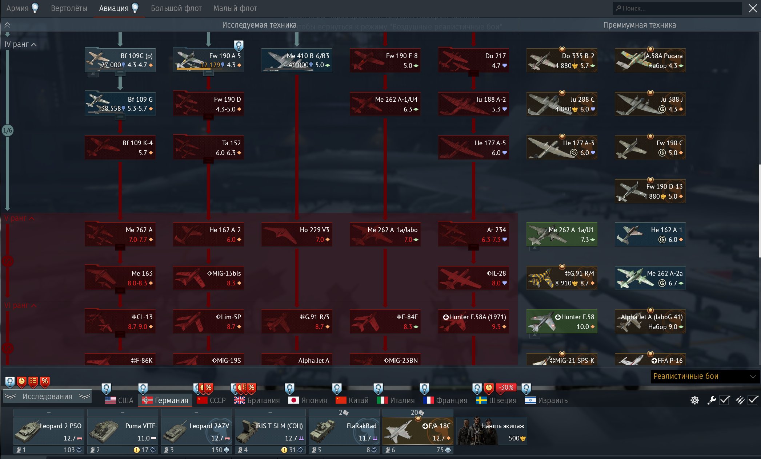Select the Hunter F.58 premium card
This screenshot has width=761, height=459.
click(562, 321)
